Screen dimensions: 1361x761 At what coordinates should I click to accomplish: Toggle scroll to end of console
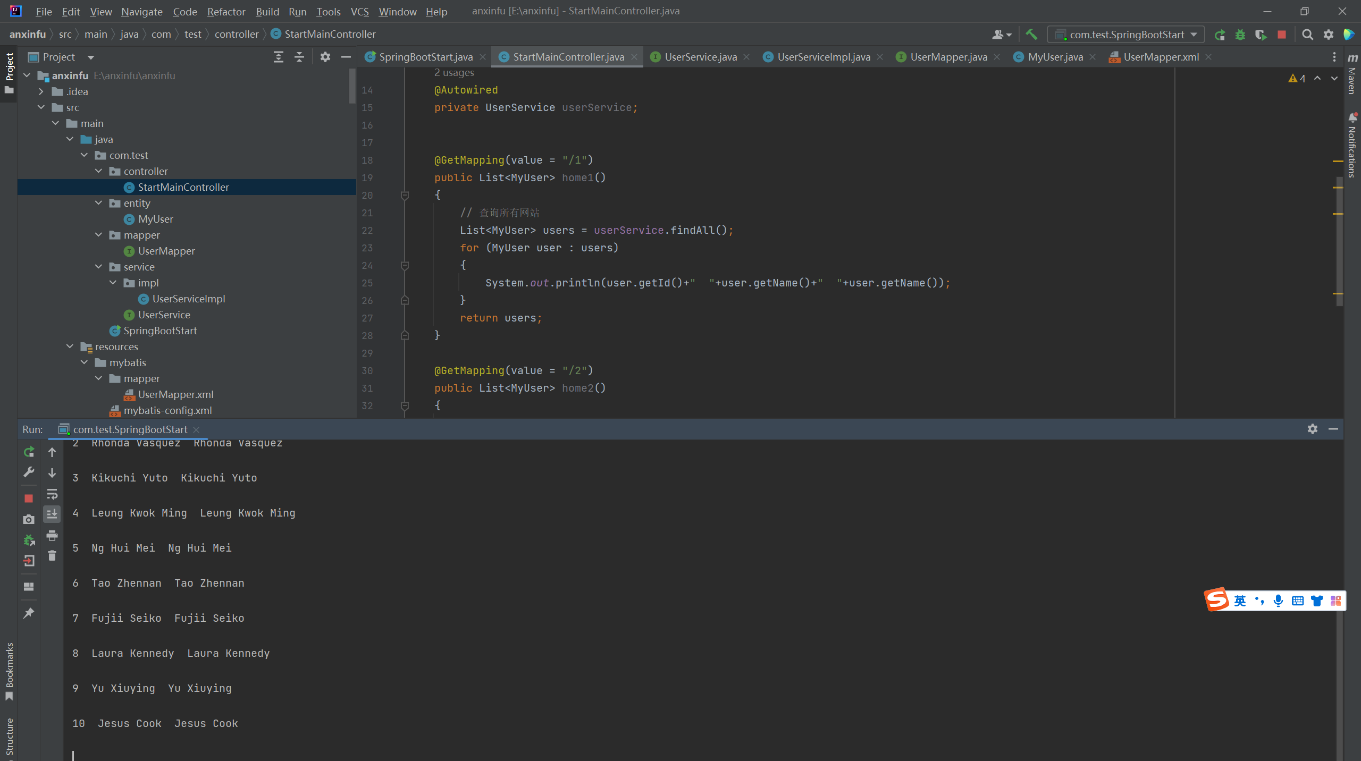(52, 514)
